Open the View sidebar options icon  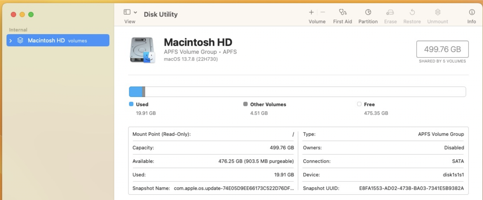[127, 12]
